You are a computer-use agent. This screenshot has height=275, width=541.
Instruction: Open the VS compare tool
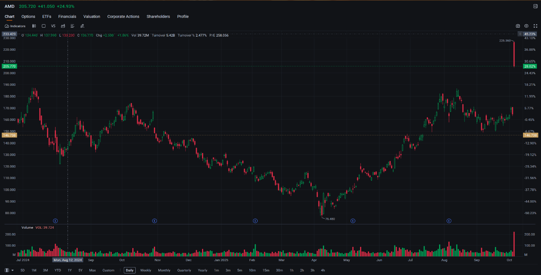coord(53,26)
